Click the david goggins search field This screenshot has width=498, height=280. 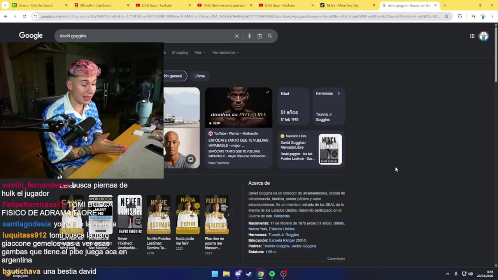point(144,36)
